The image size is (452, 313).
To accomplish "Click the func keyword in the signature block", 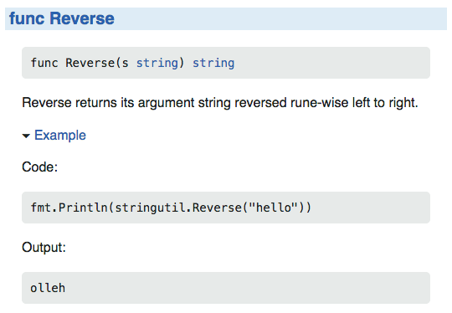I will click(44, 63).
